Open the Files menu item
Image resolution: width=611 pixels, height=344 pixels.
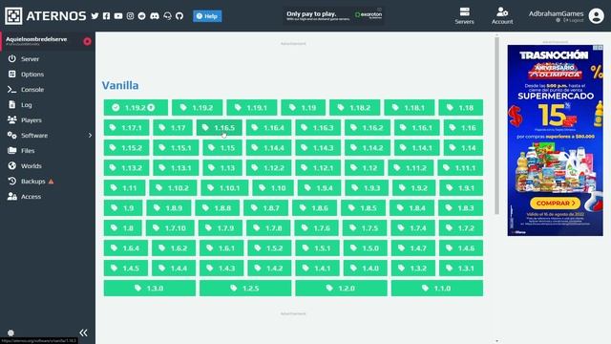(x=48, y=151)
